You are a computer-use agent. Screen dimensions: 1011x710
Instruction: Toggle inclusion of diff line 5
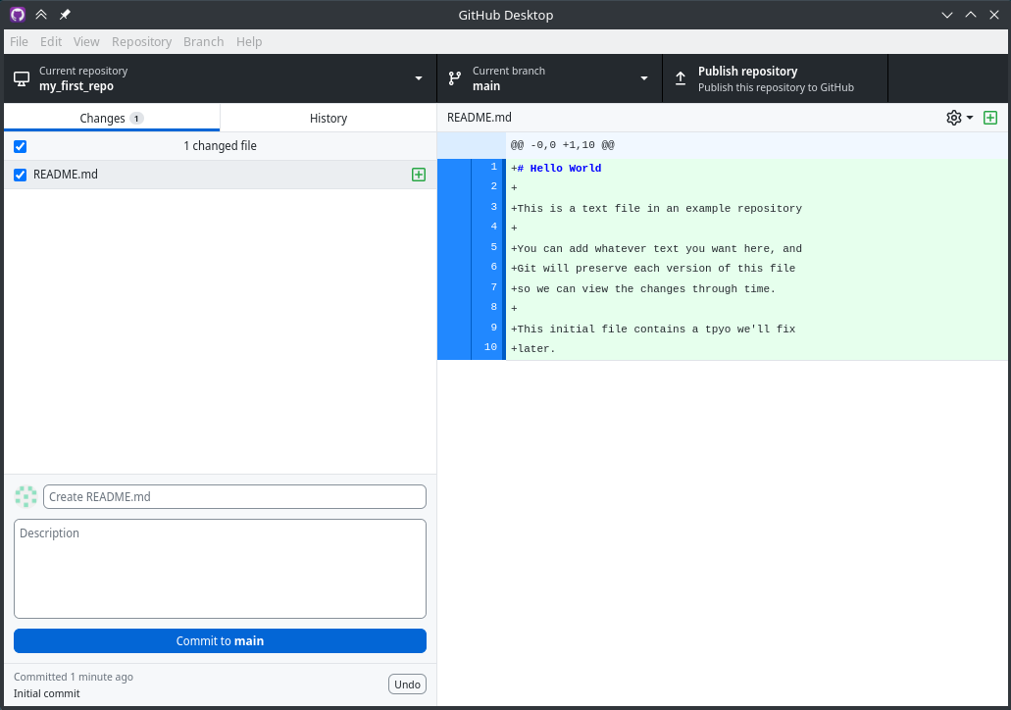472,248
